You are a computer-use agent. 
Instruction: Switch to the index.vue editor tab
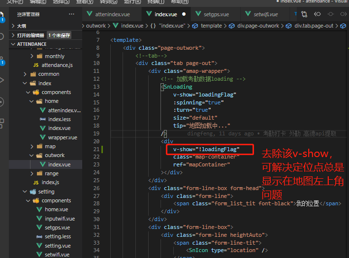pyautogui.click(x=166, y=14)
